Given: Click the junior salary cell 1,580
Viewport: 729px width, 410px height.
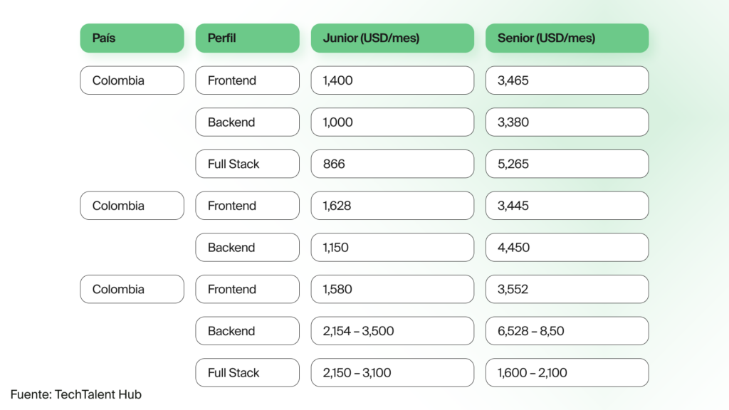Looking at the screenshot, I should coord(392,289).
